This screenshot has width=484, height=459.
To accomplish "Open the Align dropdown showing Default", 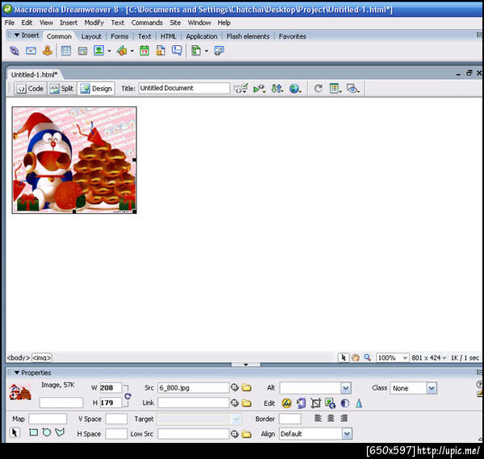I will [x=347, y=434].
